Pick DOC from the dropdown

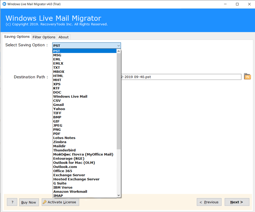pos(85,92)
